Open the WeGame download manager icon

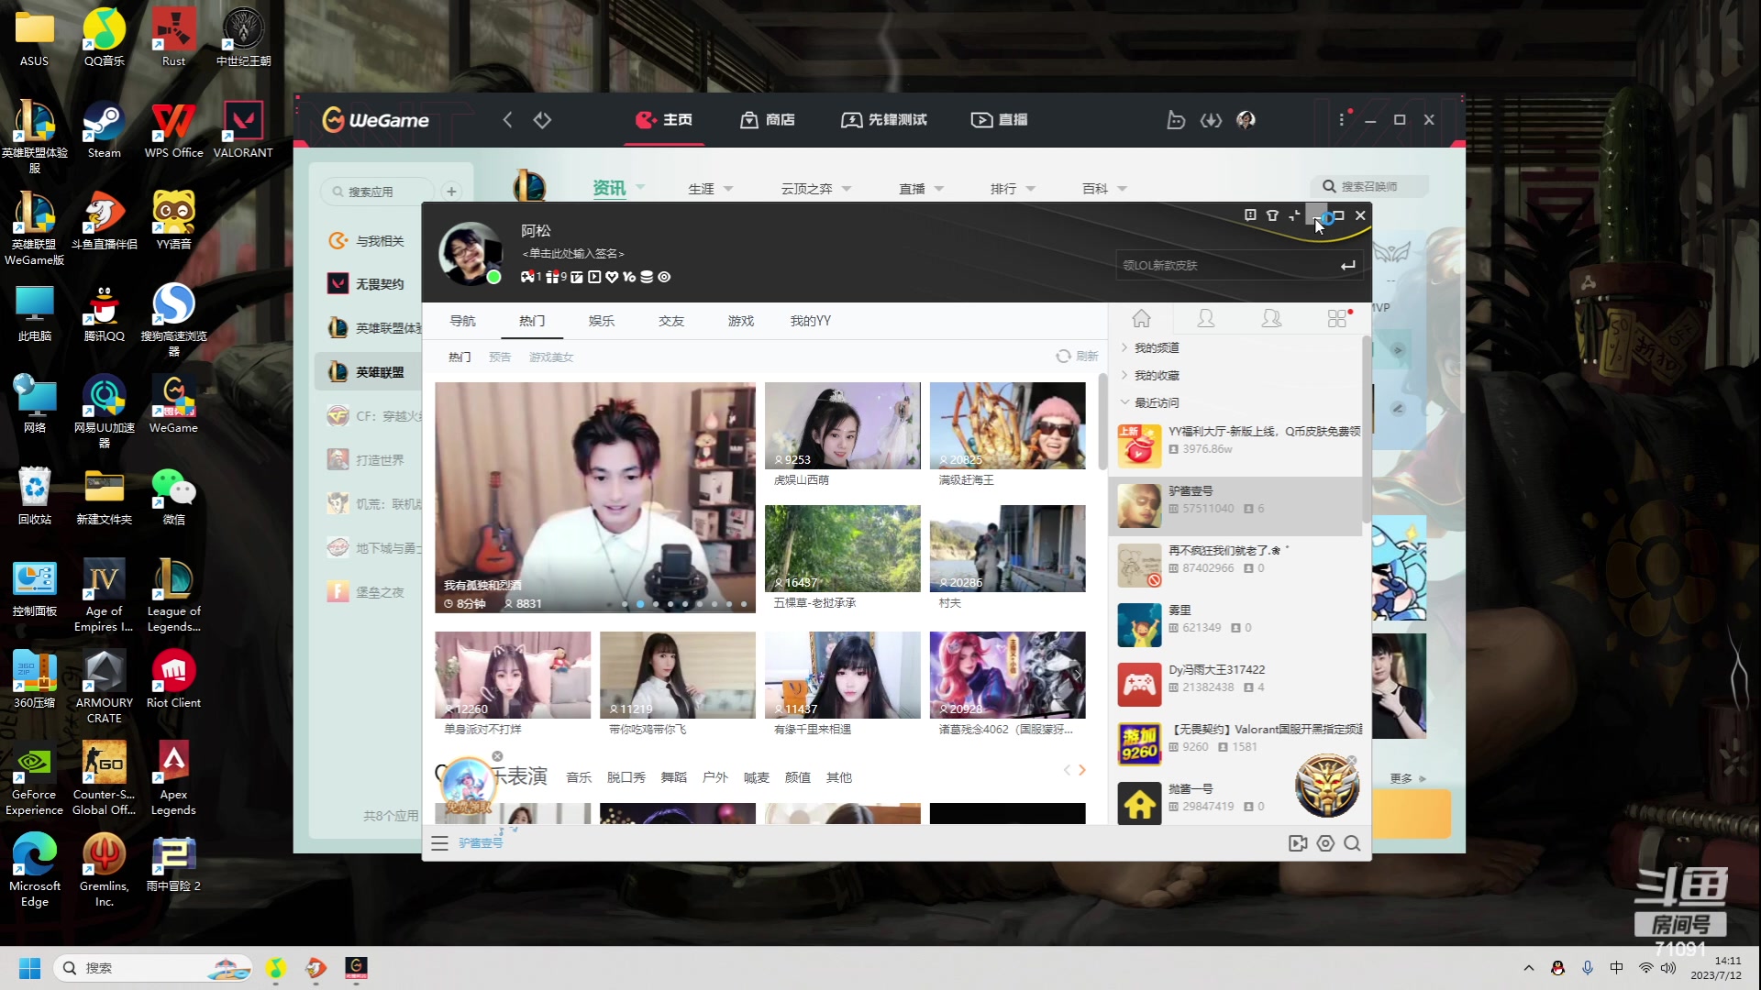(x=1211, y=120)
